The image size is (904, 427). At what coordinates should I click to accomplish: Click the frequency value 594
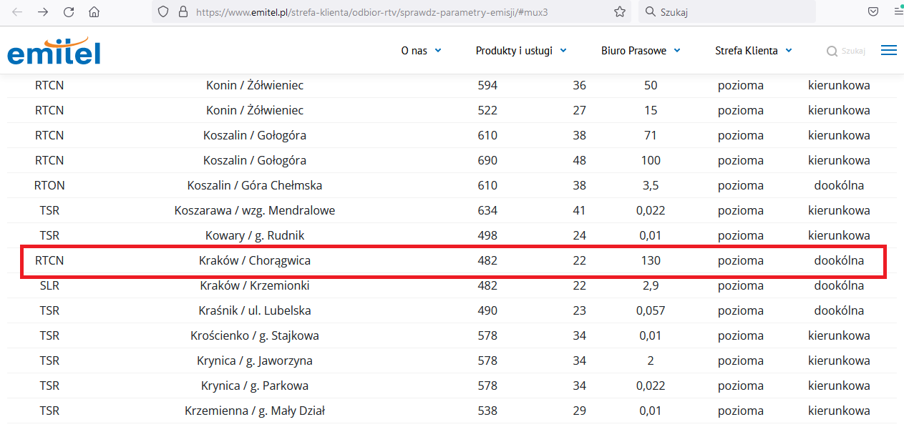tap(487, 86)
